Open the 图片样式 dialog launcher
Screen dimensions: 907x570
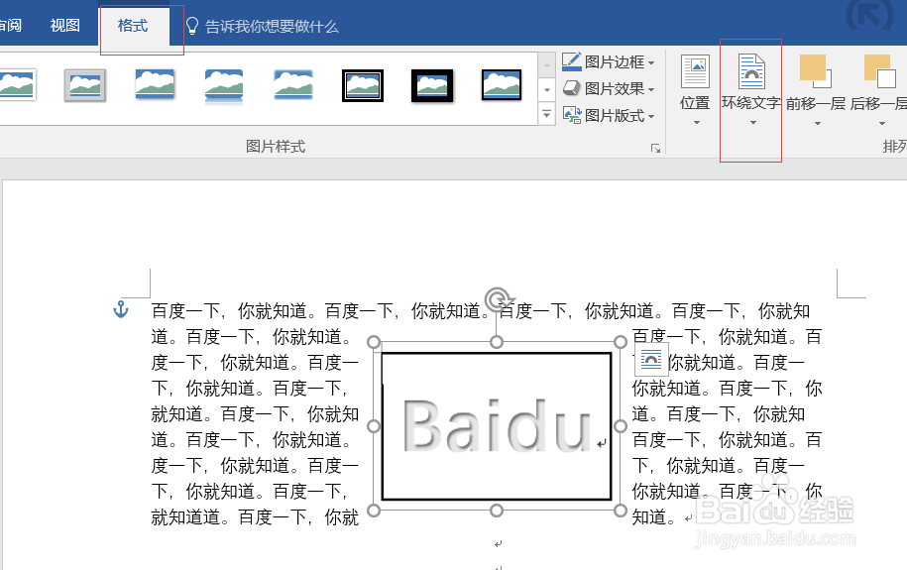coord(655,149)
